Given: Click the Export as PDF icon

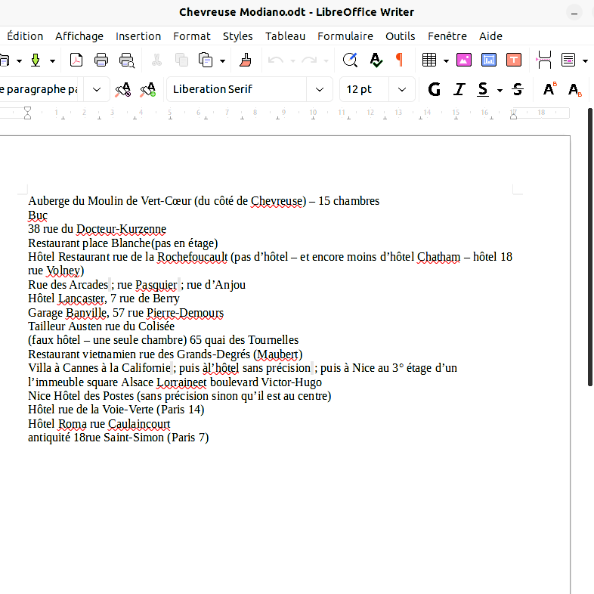Looking at the screenshot, I should (x=76, y=60).
